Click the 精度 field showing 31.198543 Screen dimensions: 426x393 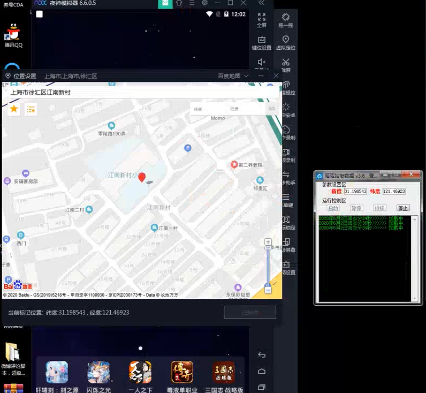click(x=355, y=191)
